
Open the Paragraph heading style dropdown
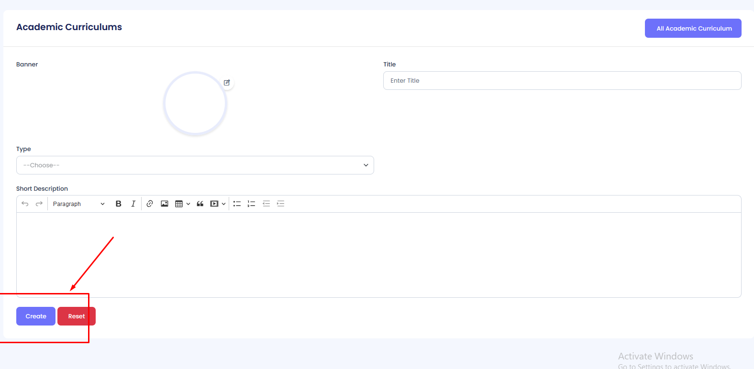(78, 204)
